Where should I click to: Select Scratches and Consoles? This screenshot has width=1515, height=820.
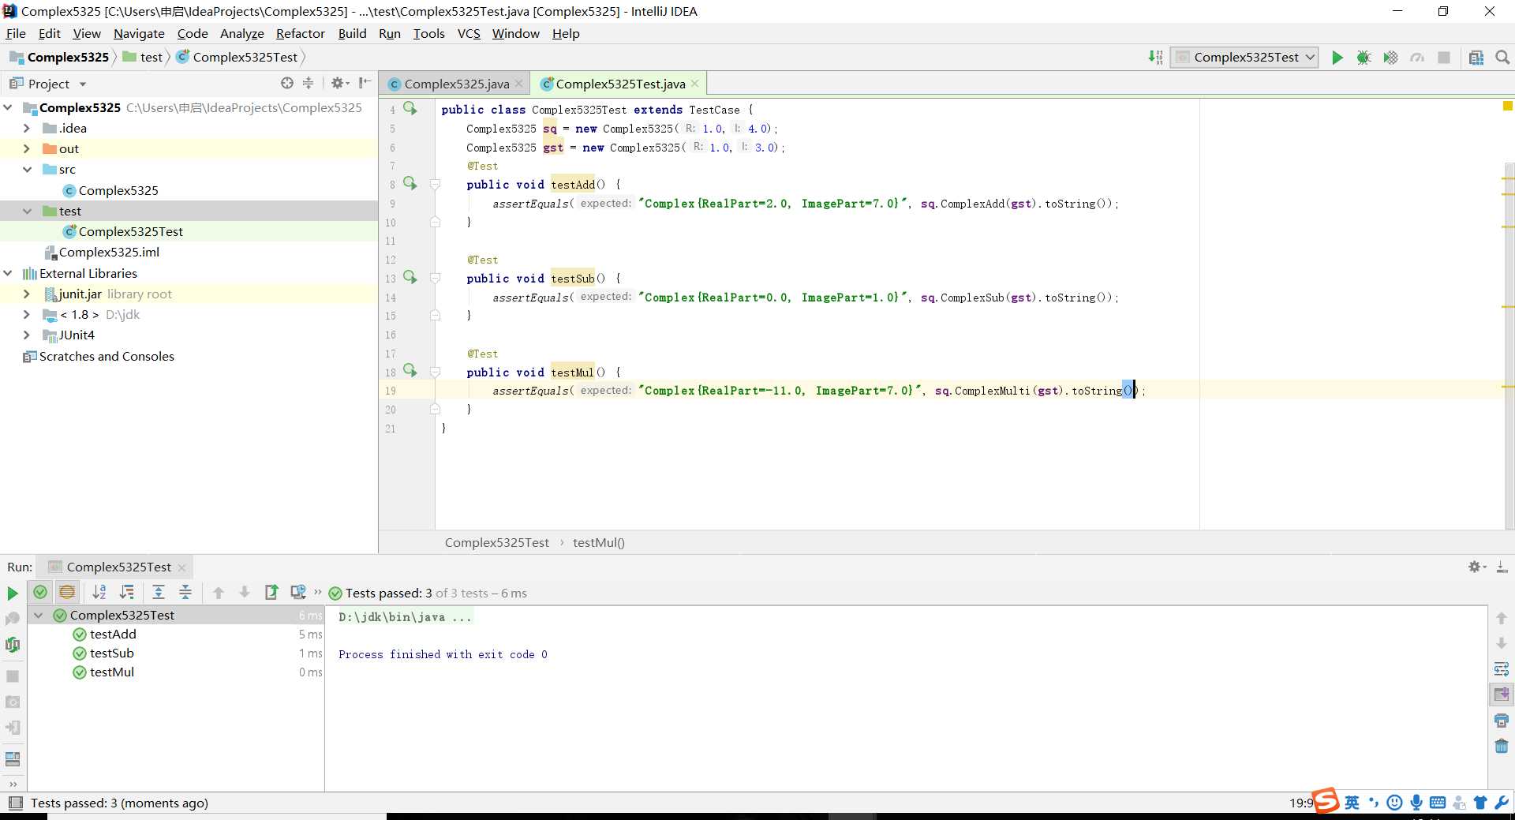tap(107, 356)
